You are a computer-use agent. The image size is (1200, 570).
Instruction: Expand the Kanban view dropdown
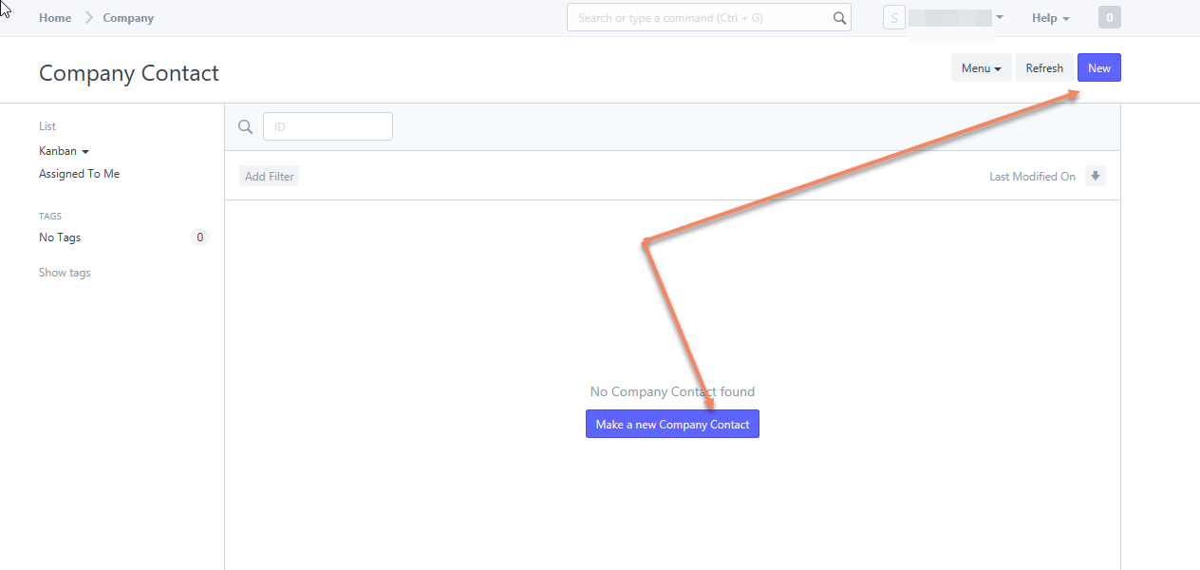coord(64,151)
